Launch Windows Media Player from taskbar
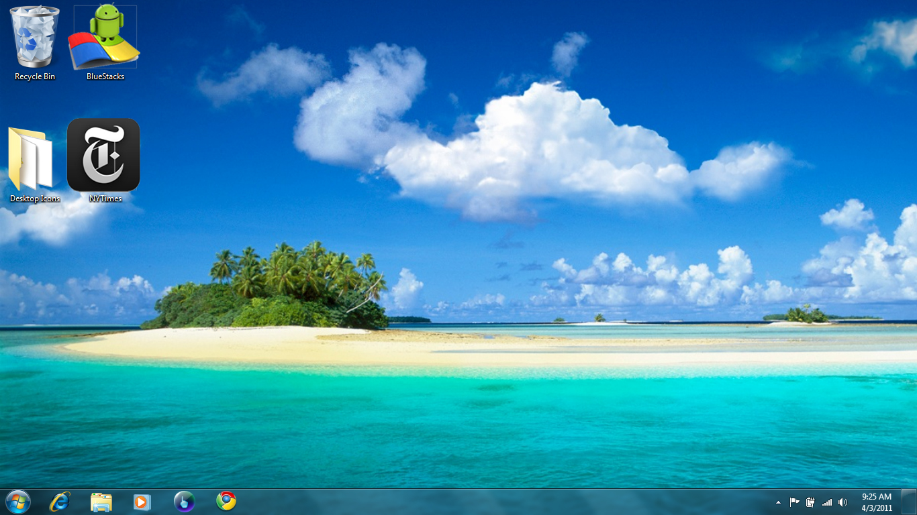917x515 pixels. coord(142,502)
